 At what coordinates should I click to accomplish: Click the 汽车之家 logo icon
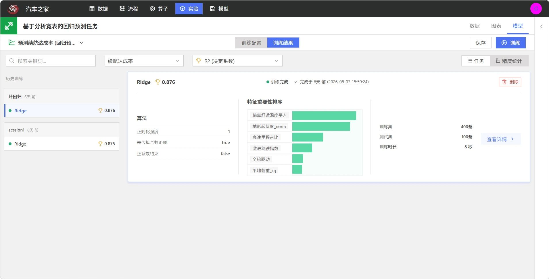[13, 9]
